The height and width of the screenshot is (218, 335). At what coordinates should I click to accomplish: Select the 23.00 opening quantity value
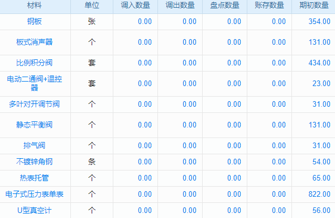click(x=322, y=83)
